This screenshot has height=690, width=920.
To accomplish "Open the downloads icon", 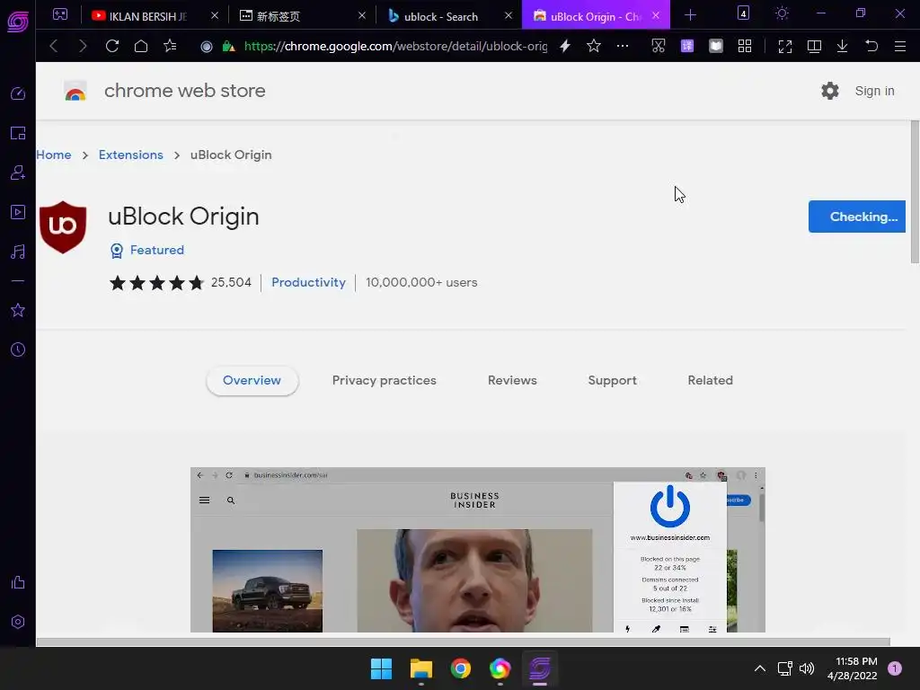I will point(842,46).
